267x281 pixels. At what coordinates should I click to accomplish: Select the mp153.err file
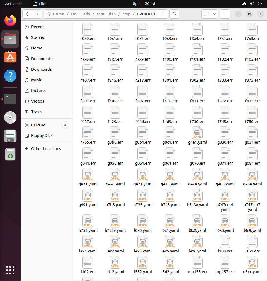pos(197,263)
